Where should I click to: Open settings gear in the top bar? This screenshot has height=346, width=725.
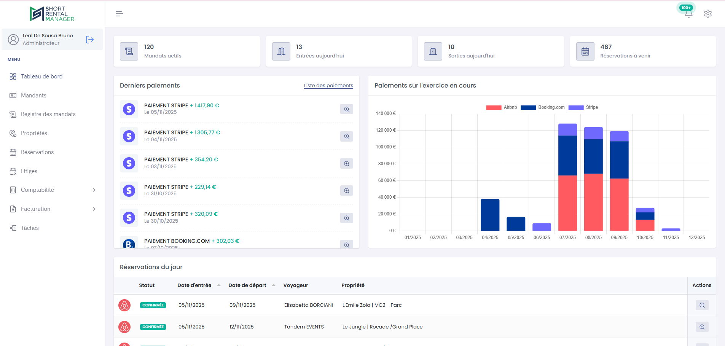point(707,14)
